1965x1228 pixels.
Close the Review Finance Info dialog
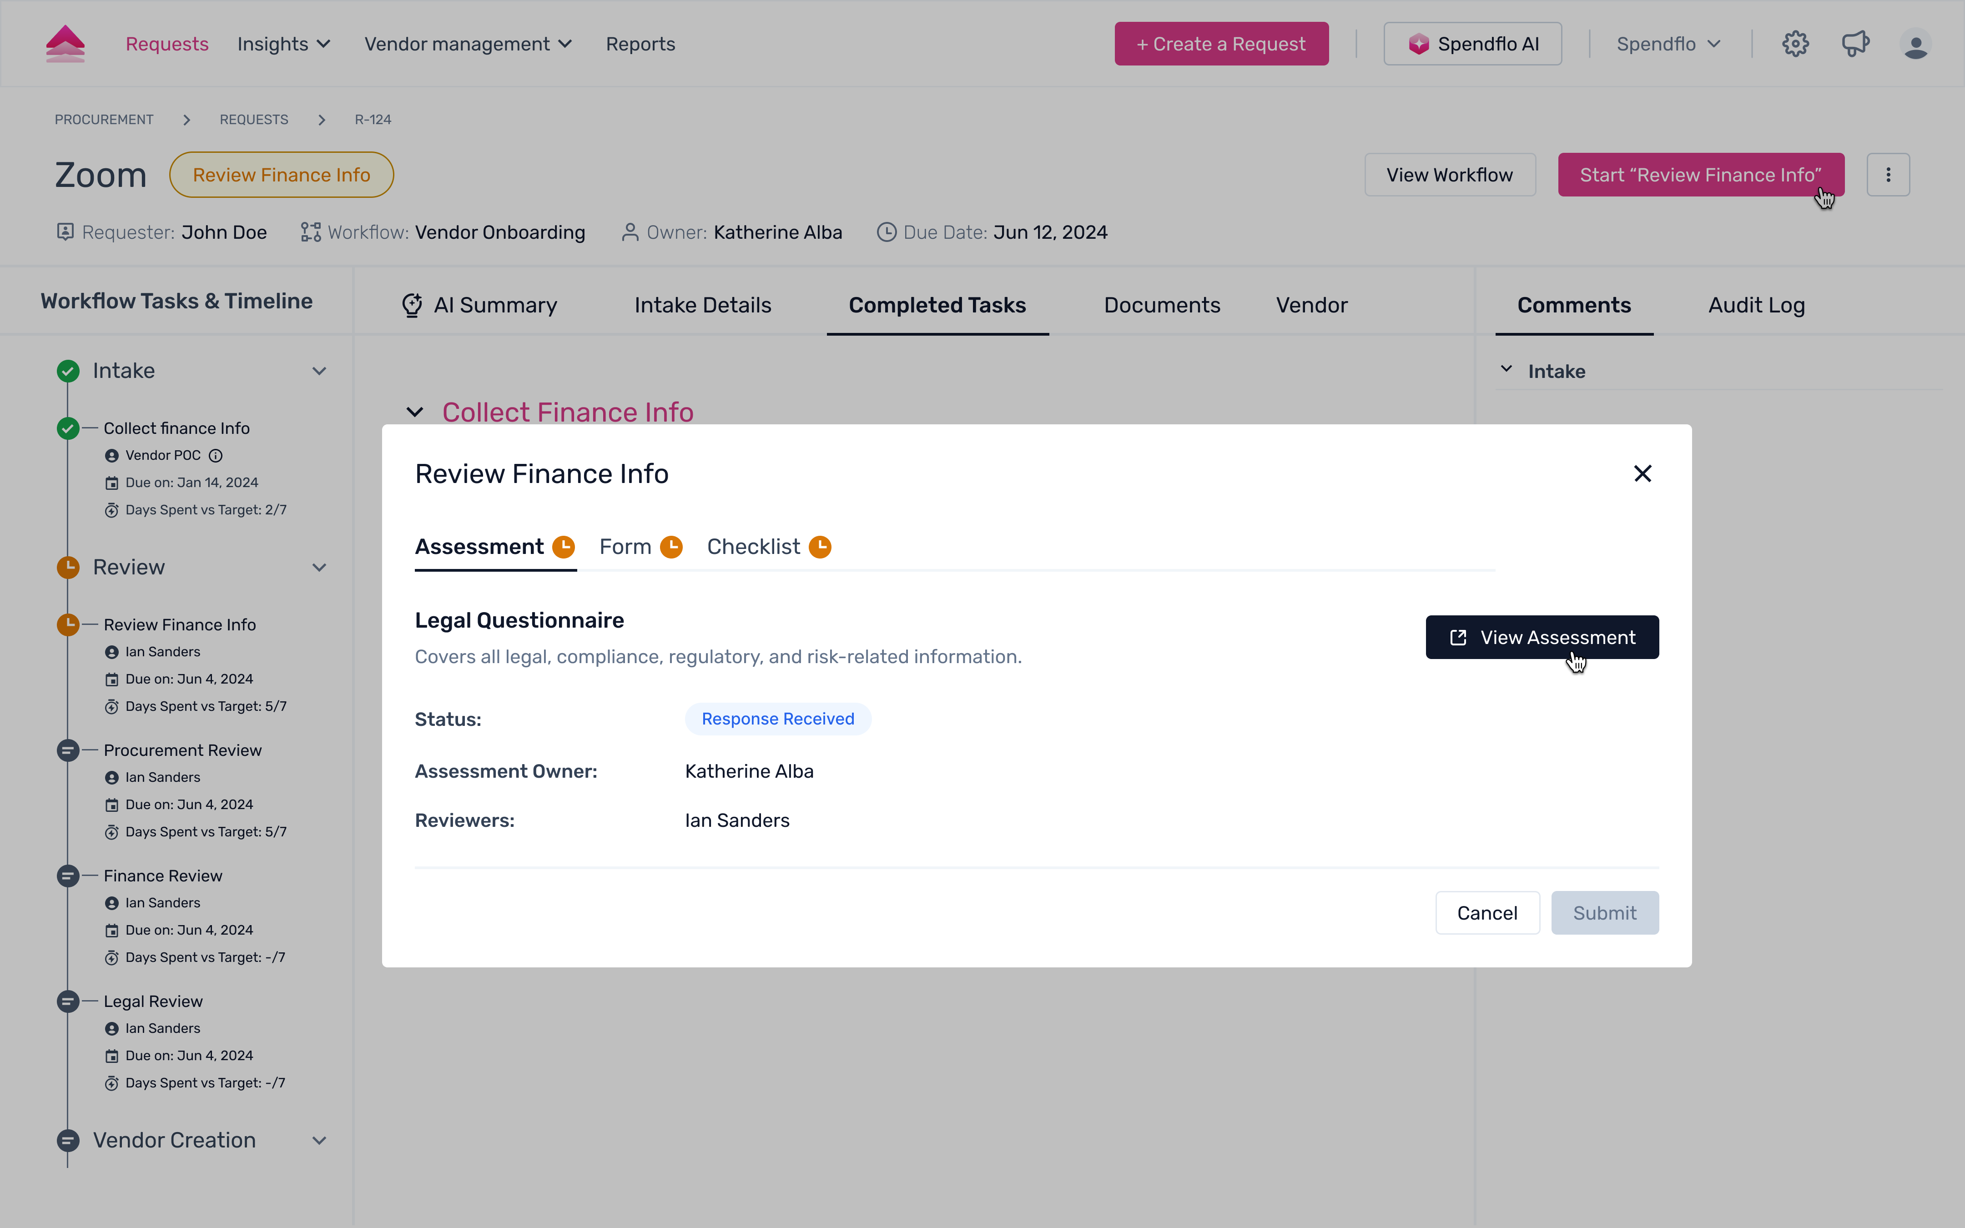coord(1642,473)
